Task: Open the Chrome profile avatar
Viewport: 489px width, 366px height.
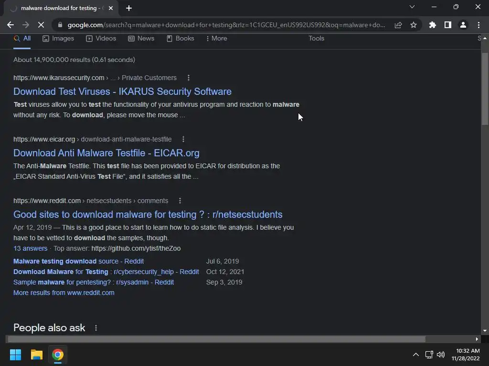Action: [x=463, y=25]
